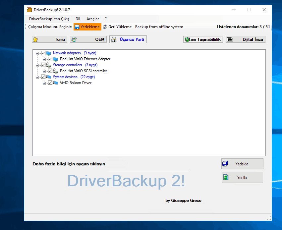Open the DriverBackup!'tan Çıkış menu
This screenshot has width=282, height=230.
pyautogui.click(x=49, y=19)
